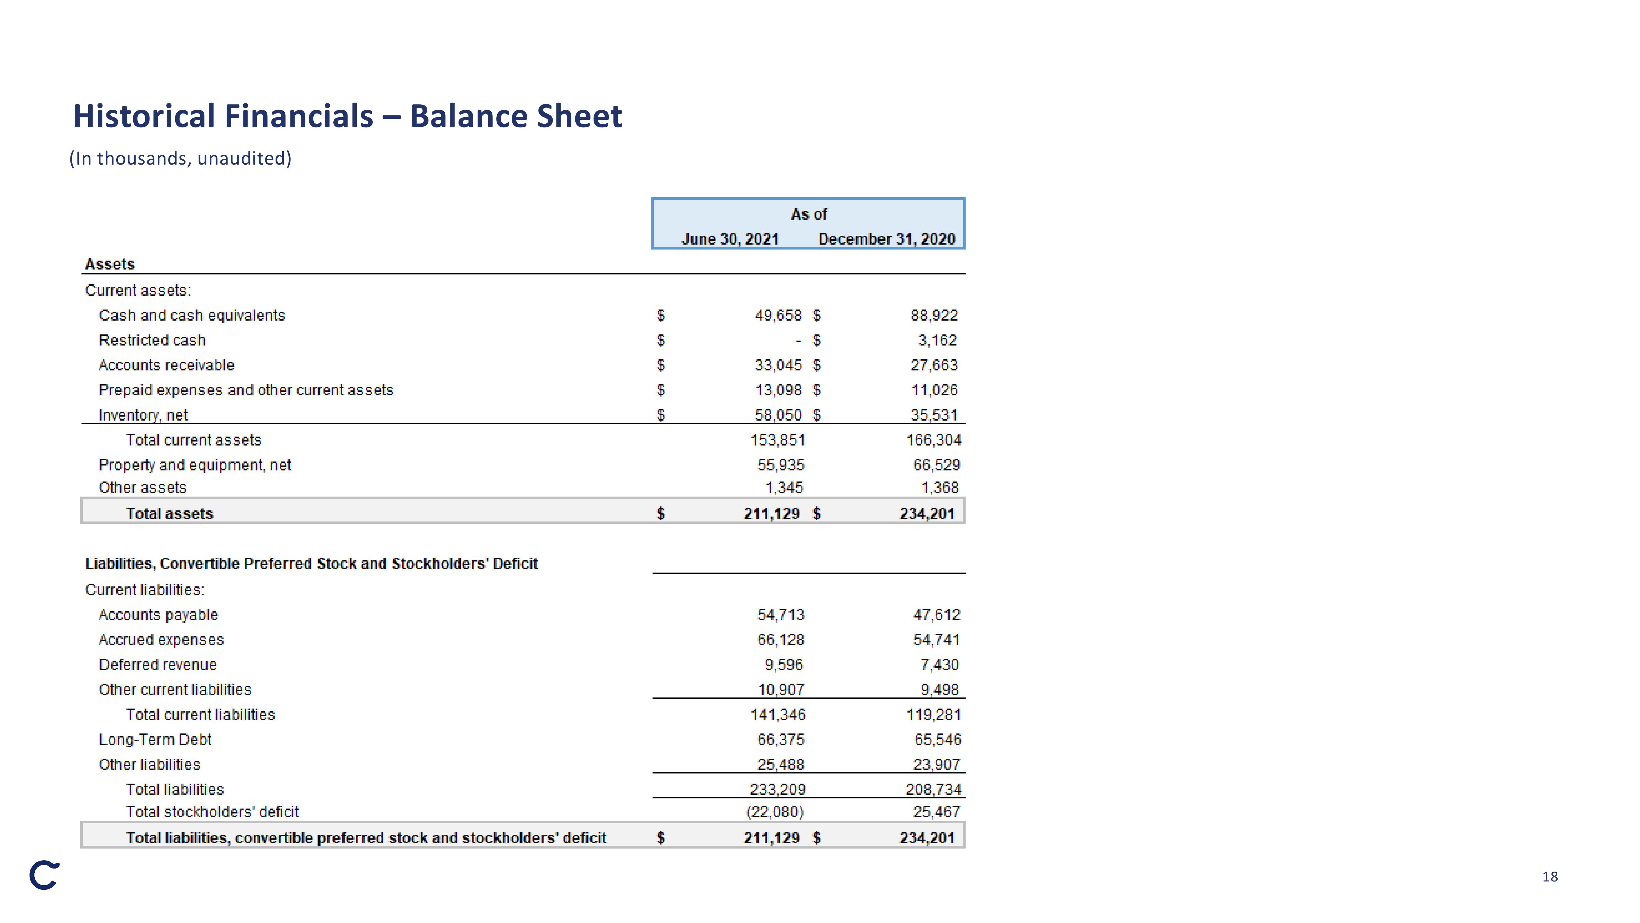Screen dimensions: 1640x923
Task: Click the 'Deferred revenue' label
Action: [158, 664]
